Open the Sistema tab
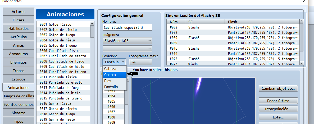 tap(19, 113)
